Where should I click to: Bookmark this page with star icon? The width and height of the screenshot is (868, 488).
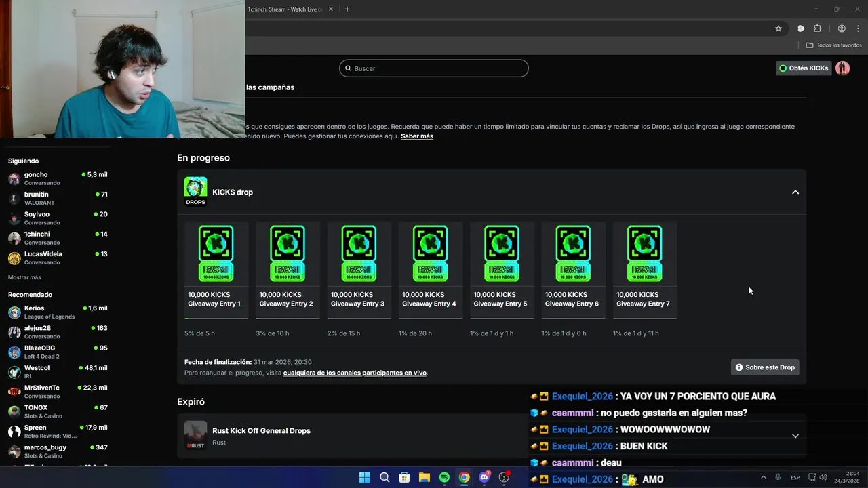tap(778, 28)
